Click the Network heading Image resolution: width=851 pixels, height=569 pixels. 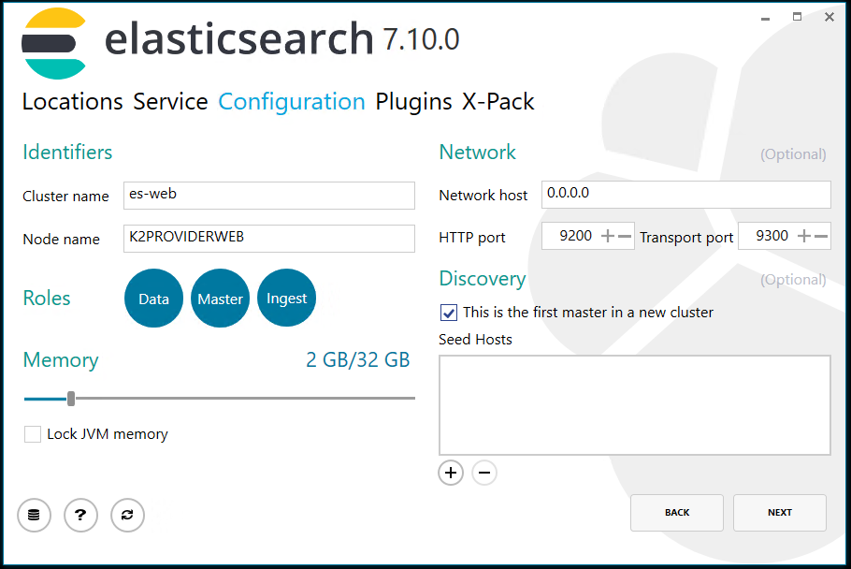coord(478,152)
